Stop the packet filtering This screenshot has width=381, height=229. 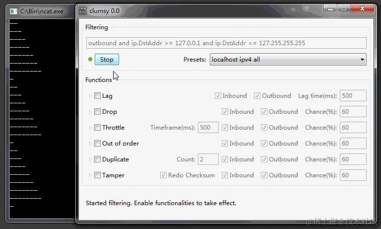pos(107,60)
